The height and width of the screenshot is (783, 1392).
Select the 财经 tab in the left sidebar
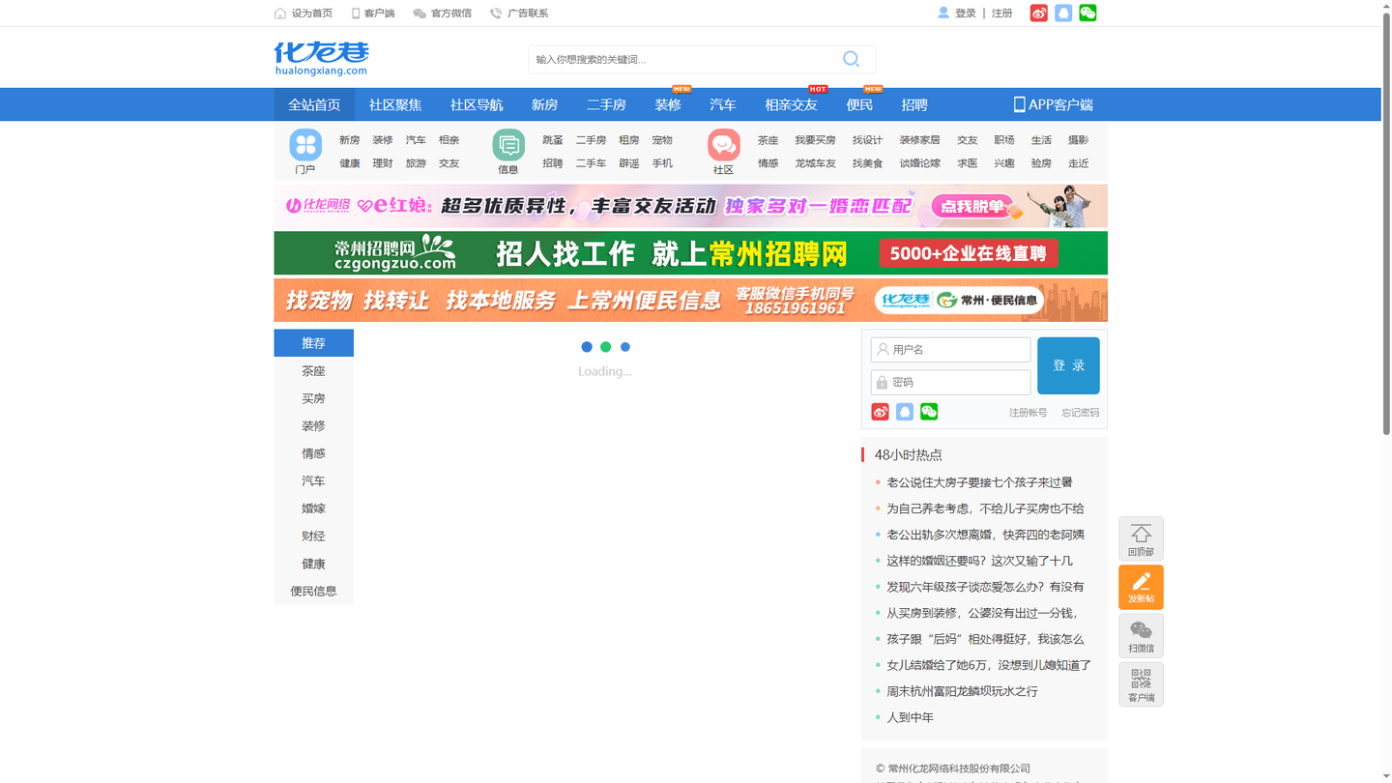tap(313, 536)
